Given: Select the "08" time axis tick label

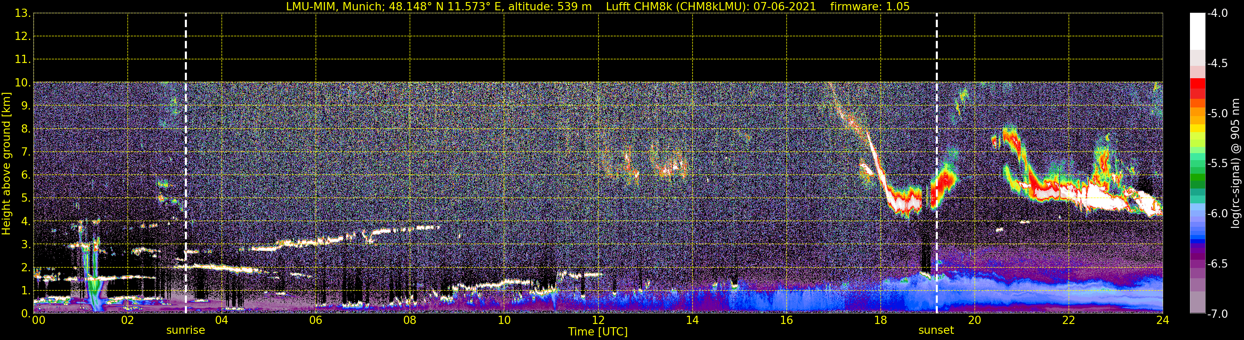Looking at the screenshot, I should click(x=410, y=321).
